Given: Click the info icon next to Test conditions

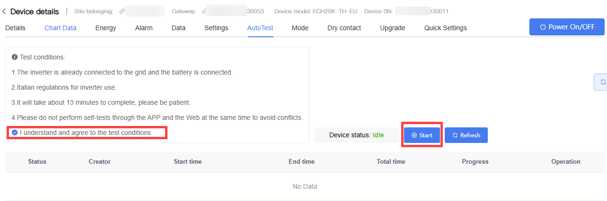Looking at the screenshot, I should click(x=15, y=57).
